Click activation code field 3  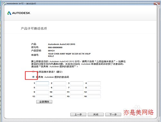pyautogui.click(x=77, y=83)
